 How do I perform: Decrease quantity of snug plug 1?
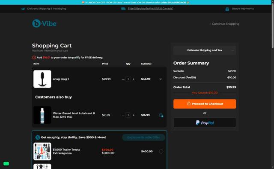point(123,79)
